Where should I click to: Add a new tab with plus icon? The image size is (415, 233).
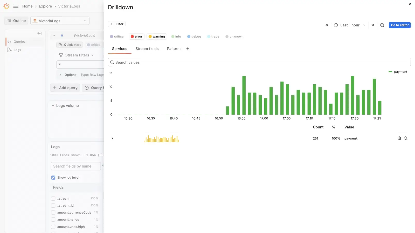(x=188, y=49)
